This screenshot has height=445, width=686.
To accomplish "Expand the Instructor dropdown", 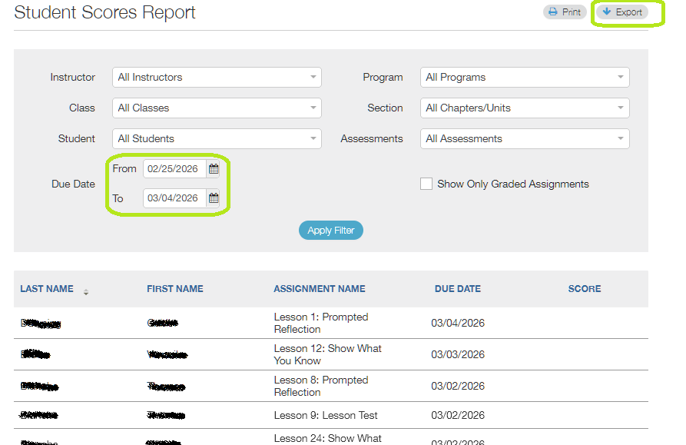I will 217,78.
